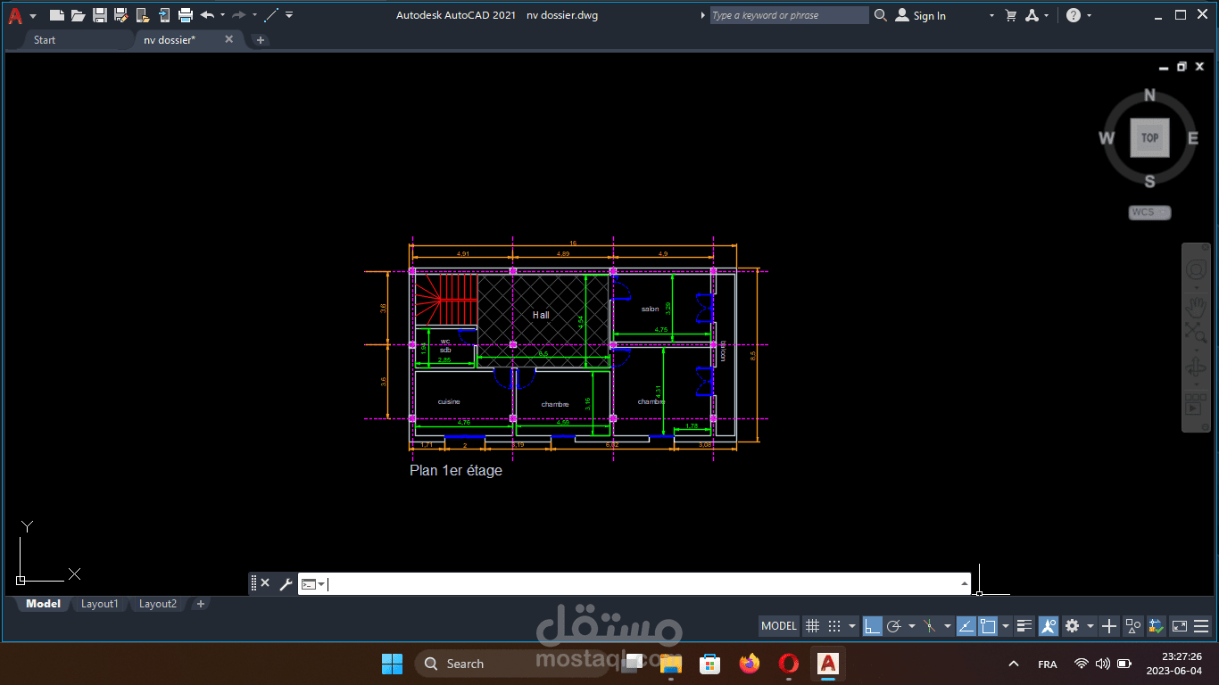Toggle annotation scale visibility icon
This screenshot has height=685, width=1219.
(x=1049, y=626)
